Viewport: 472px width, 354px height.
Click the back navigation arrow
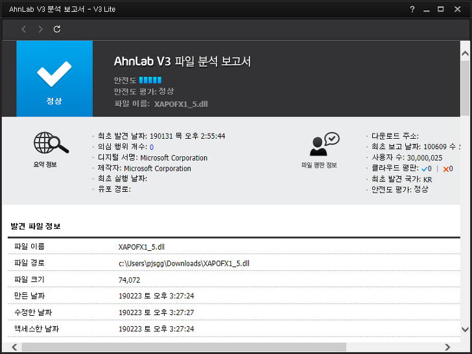[24, 29]
